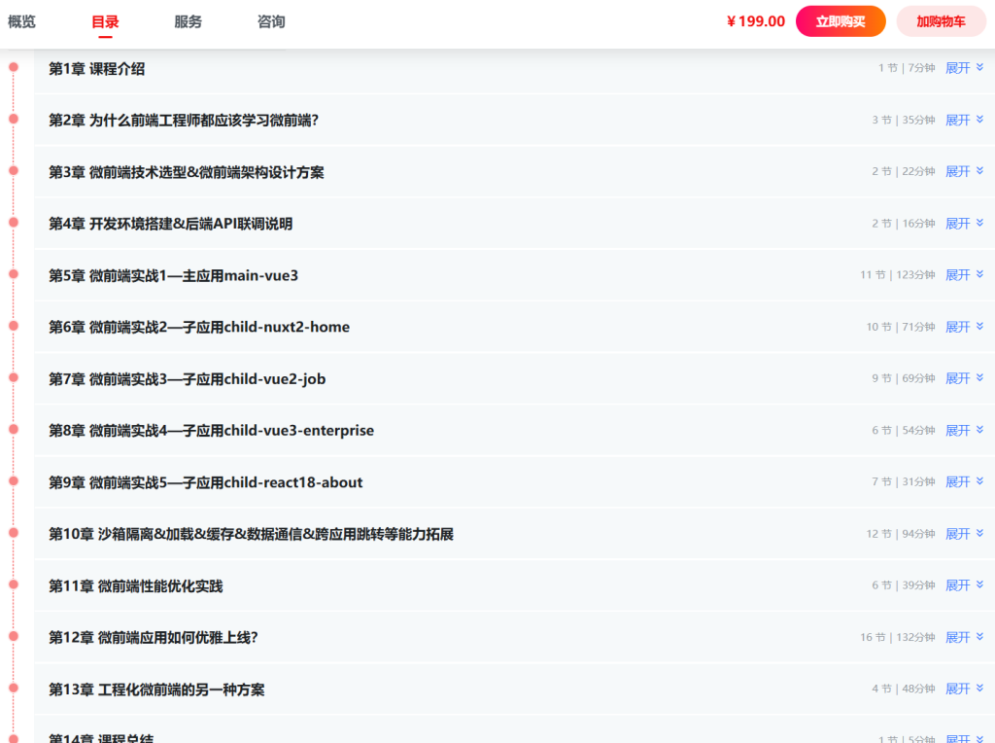Click the chevron icon next to 第3章 展开

tap(981, 170)
